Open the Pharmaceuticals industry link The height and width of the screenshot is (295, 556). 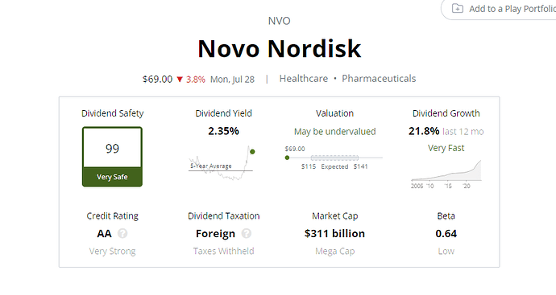[379, 79]
